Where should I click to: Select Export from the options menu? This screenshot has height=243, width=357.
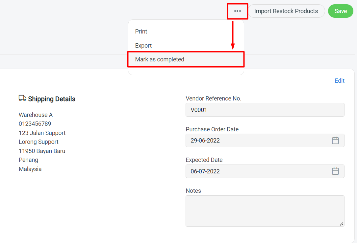pyautogui.click(x=143, y=45)
